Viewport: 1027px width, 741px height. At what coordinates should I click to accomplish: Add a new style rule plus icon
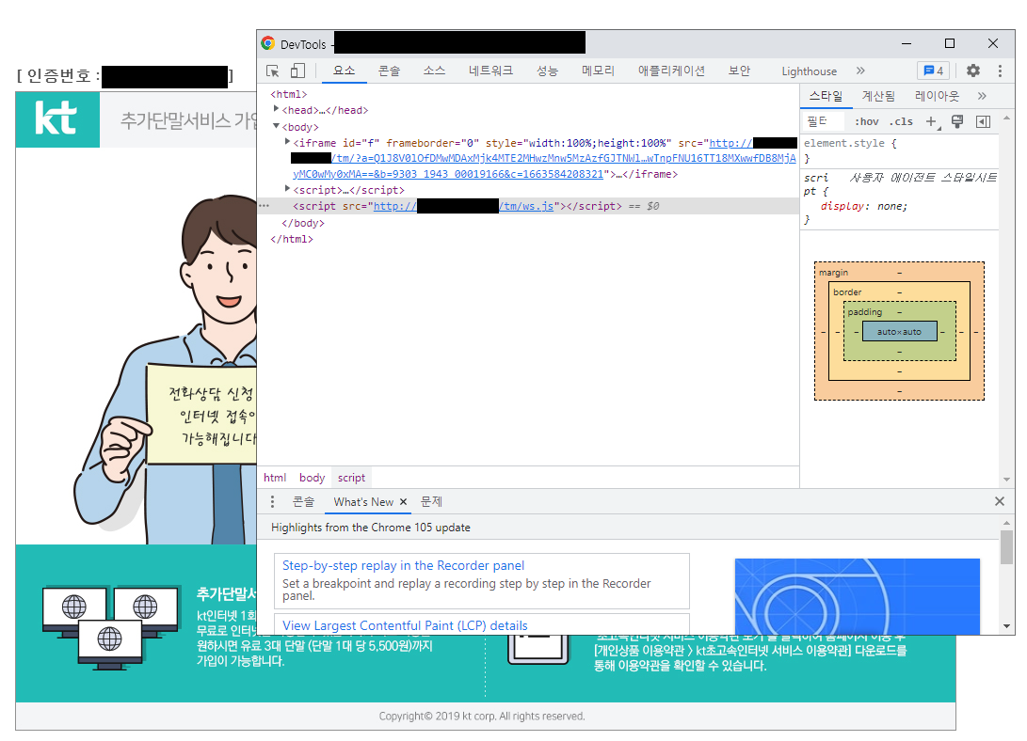(932, 121)
